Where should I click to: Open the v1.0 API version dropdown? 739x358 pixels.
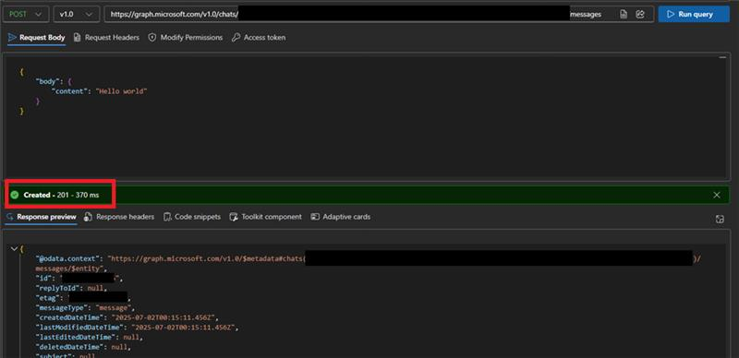coord(77,14)
